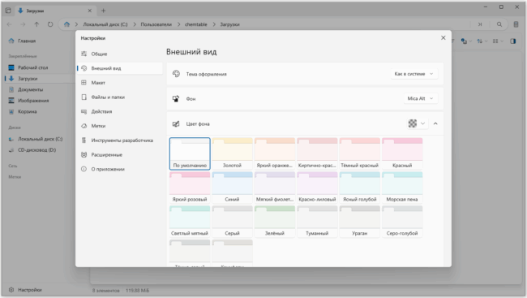
Task: Select Локальный диск (C:) in the sidebar
Action: click(x=40, y=139)
